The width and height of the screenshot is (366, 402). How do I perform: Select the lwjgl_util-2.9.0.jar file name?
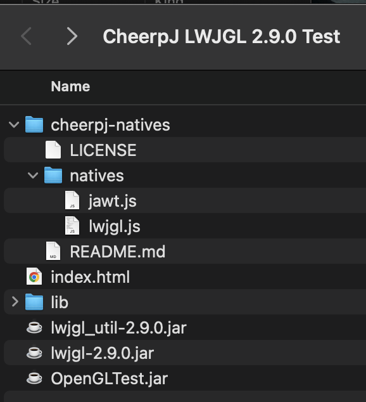tap(119, 328)
